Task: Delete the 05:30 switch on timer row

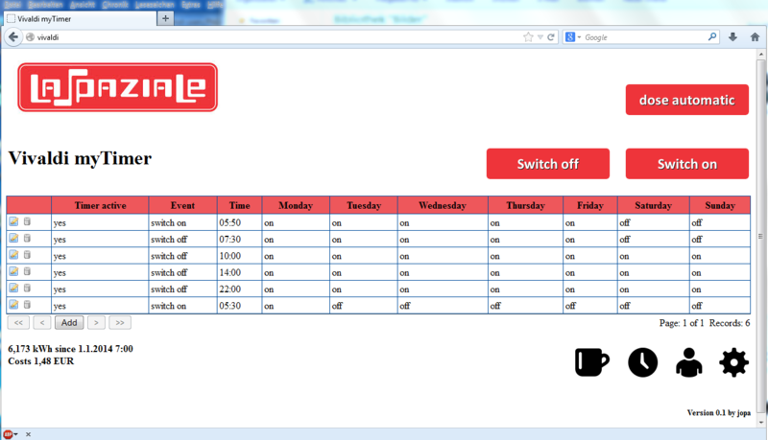Action: click(x=27, y=304)
